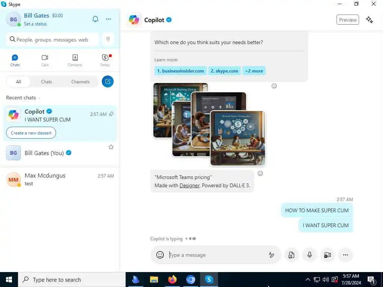Unpin the Copilot chat with the pin icon
The height and width of the screenshot is (287, 383).
111,114
